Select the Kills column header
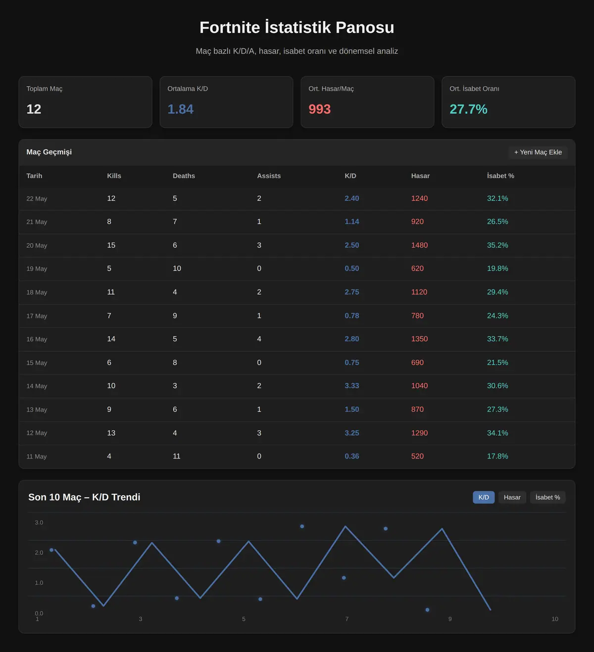This screenshot has width=594, height=652. [114, 176]
